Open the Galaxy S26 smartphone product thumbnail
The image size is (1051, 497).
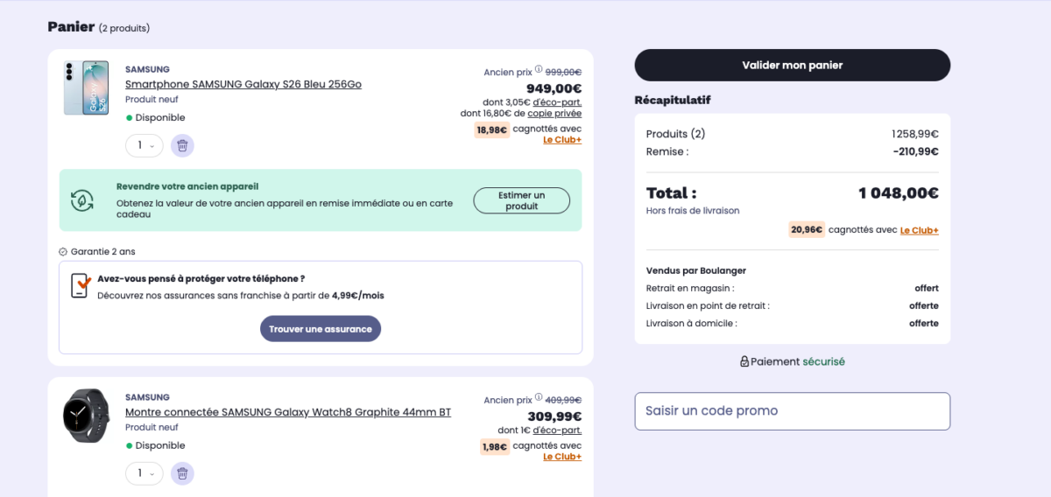click(x=87, y=87)
